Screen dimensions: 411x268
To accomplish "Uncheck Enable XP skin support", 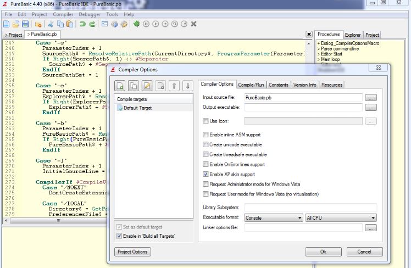I will tap(205, 174).
